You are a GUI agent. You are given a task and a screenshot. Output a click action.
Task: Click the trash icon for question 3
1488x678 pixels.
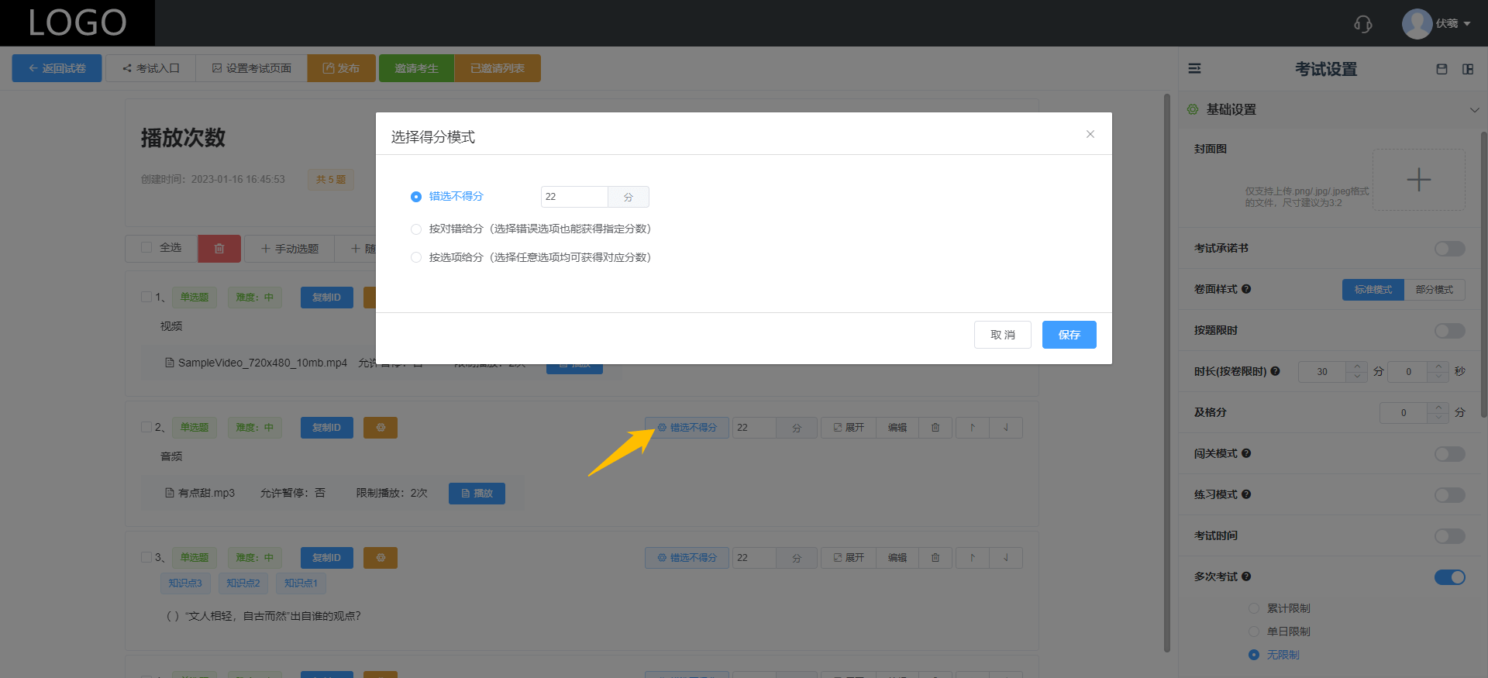[x=935, y=558]
